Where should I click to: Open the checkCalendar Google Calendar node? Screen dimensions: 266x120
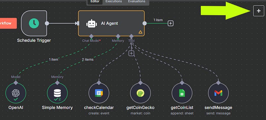99,93
